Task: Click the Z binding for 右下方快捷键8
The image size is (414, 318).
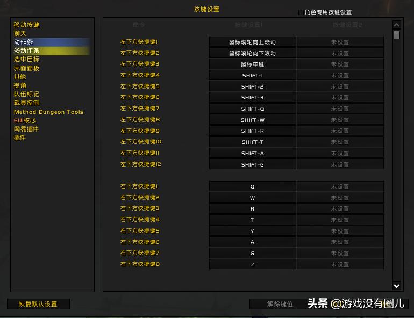Action: (x=252, y=265)
